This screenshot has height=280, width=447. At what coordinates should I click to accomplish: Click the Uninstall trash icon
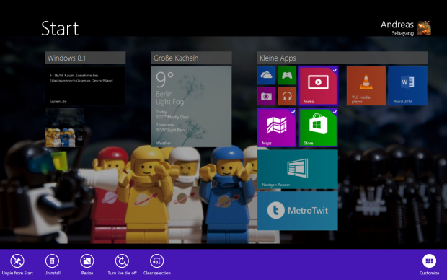click(x=52, y=261)
